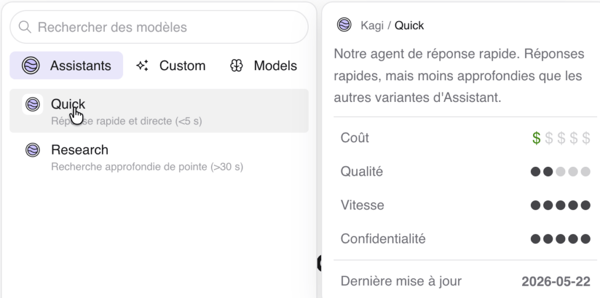Click the sparkles icon beside Custom
Viewport: 600px width, 298px height.
click(142, 66)
